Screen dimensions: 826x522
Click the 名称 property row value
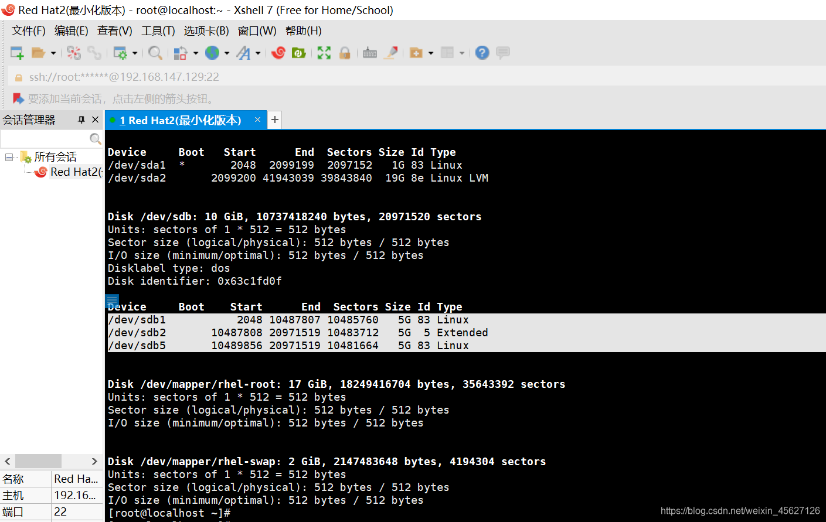pos(77,479)
